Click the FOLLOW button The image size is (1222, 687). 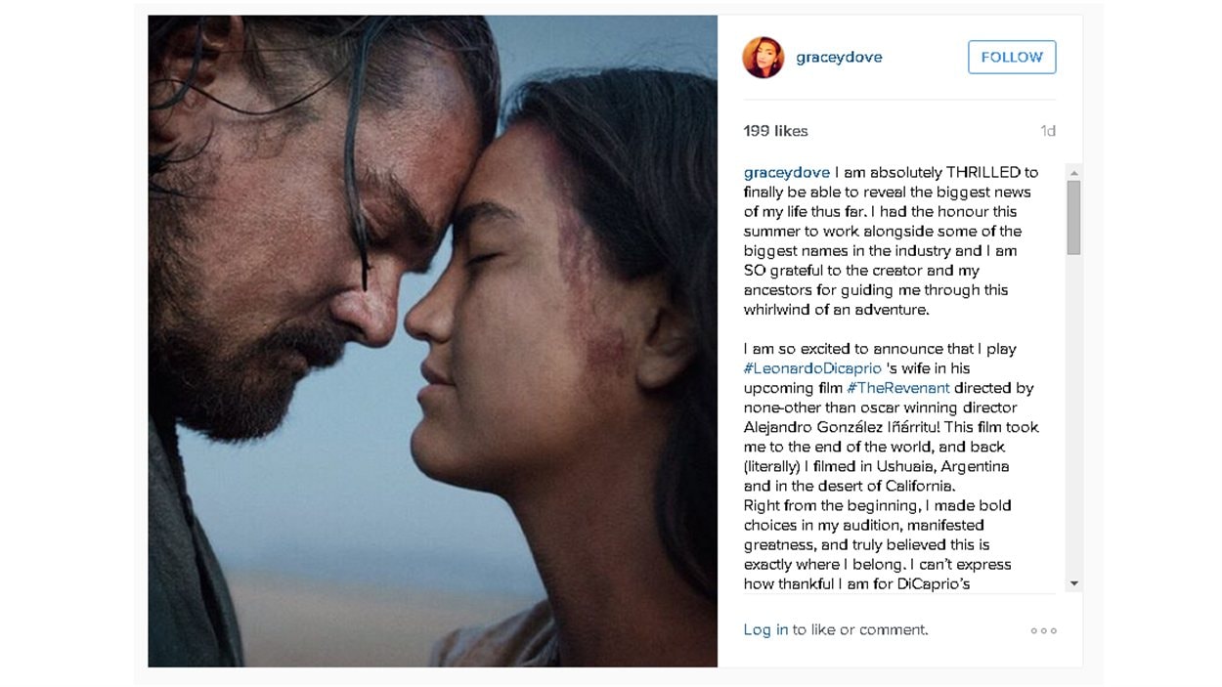point(1012,57)
